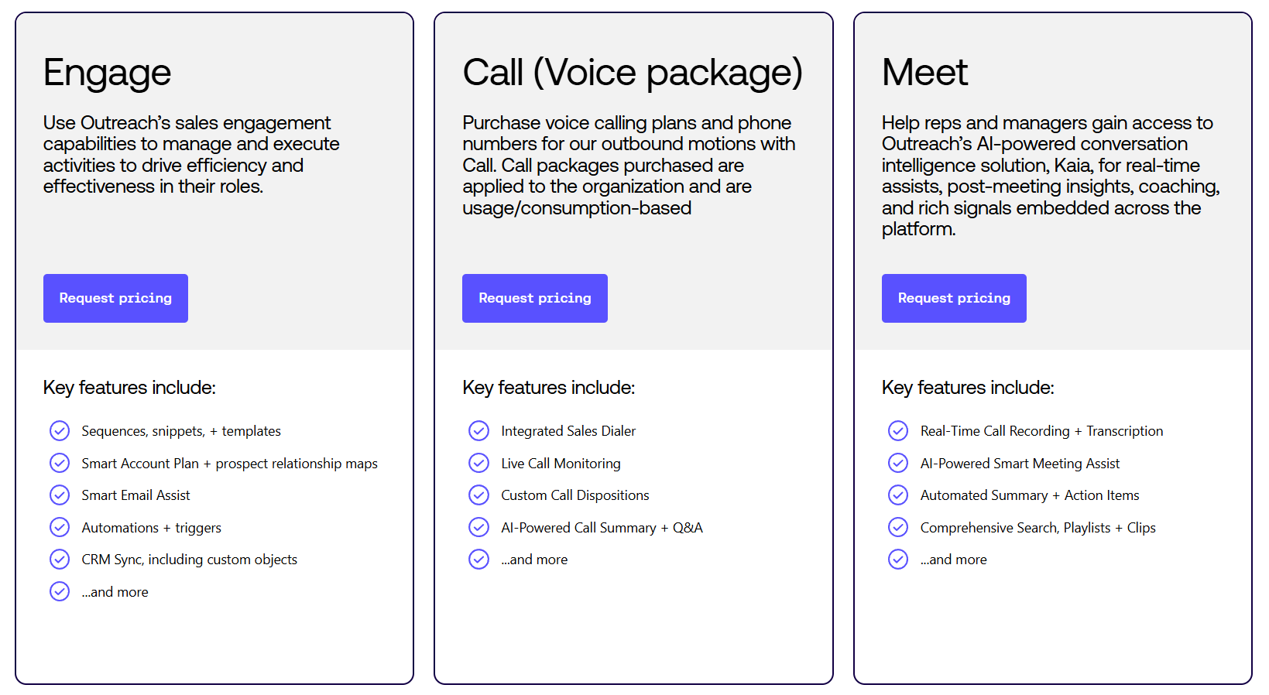
Task: Click checkmark icon beside AI-Powered Smart Meeting Assist
Action: click(898, 463)
